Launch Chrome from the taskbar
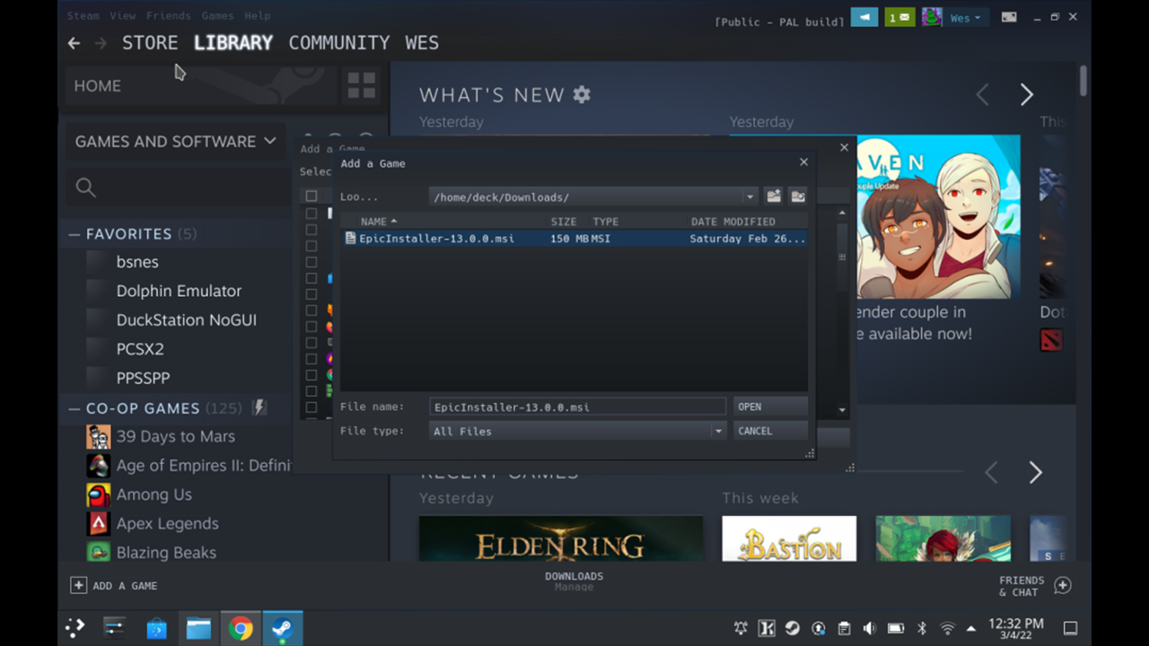1149x646 pixels. pyautogui.click(x=240, y=628)
